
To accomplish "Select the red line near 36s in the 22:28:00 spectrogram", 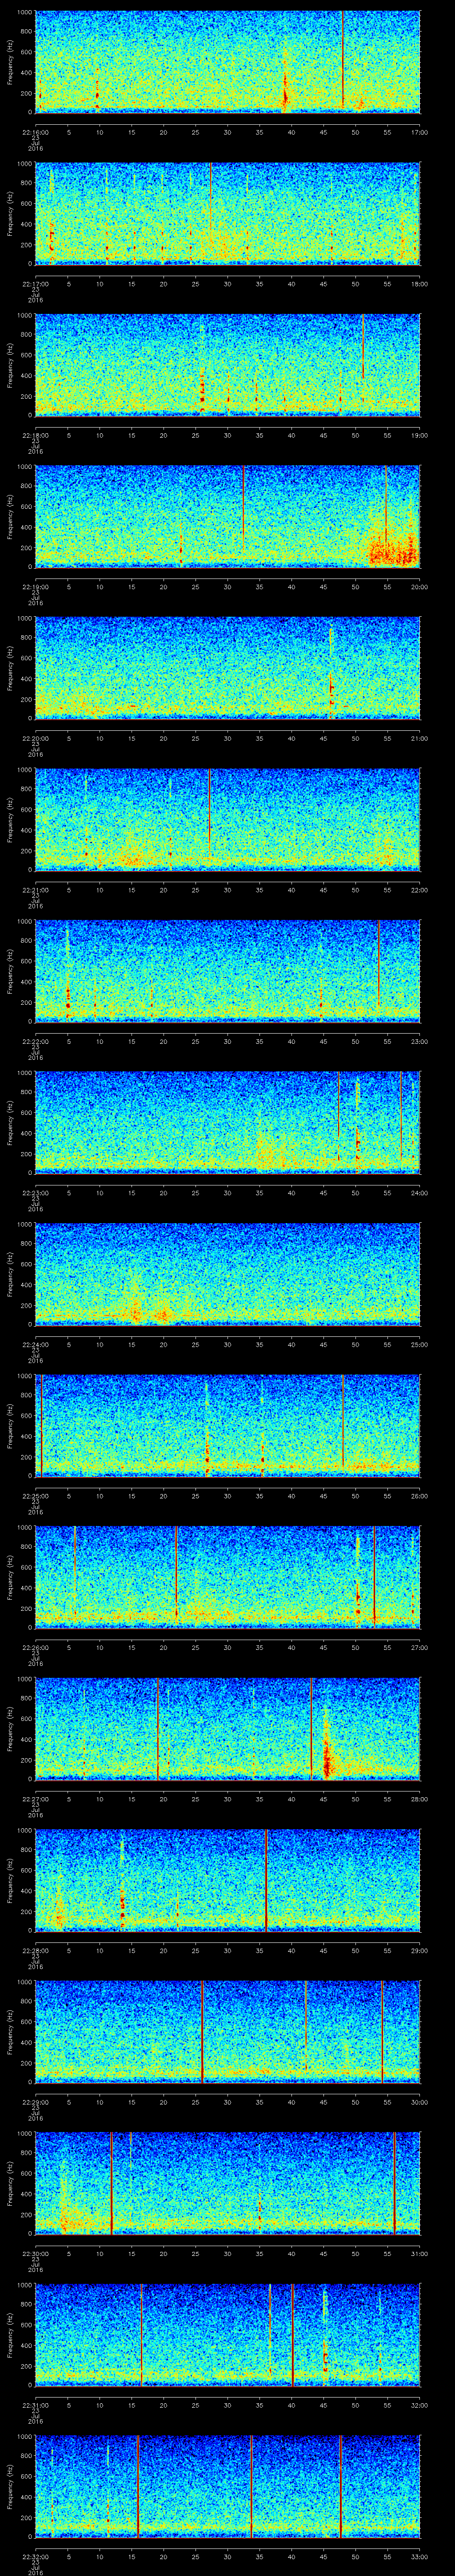I will (x=266, y=1880).
